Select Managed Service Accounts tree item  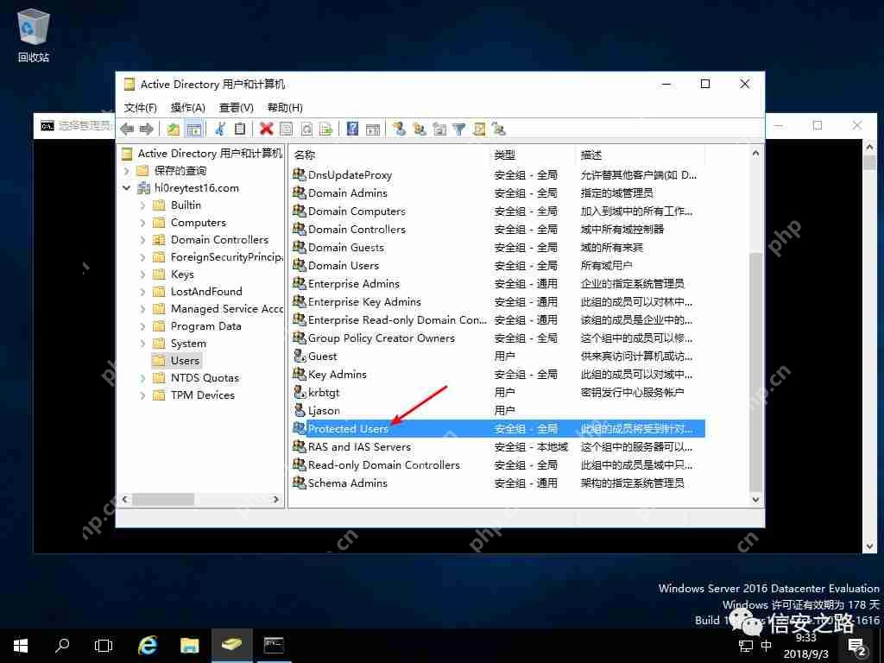(218, 309)
